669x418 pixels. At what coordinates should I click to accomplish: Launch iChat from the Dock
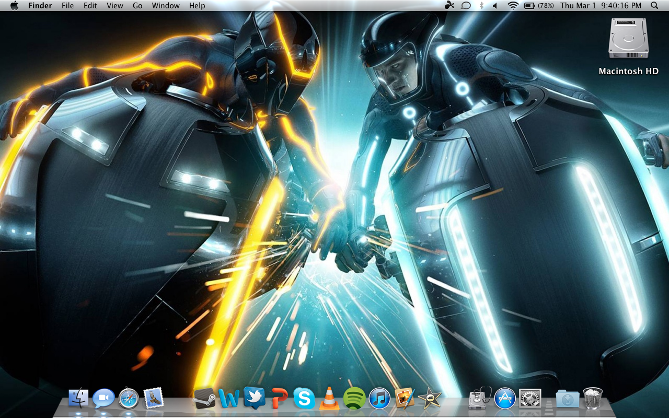point(103,399)
